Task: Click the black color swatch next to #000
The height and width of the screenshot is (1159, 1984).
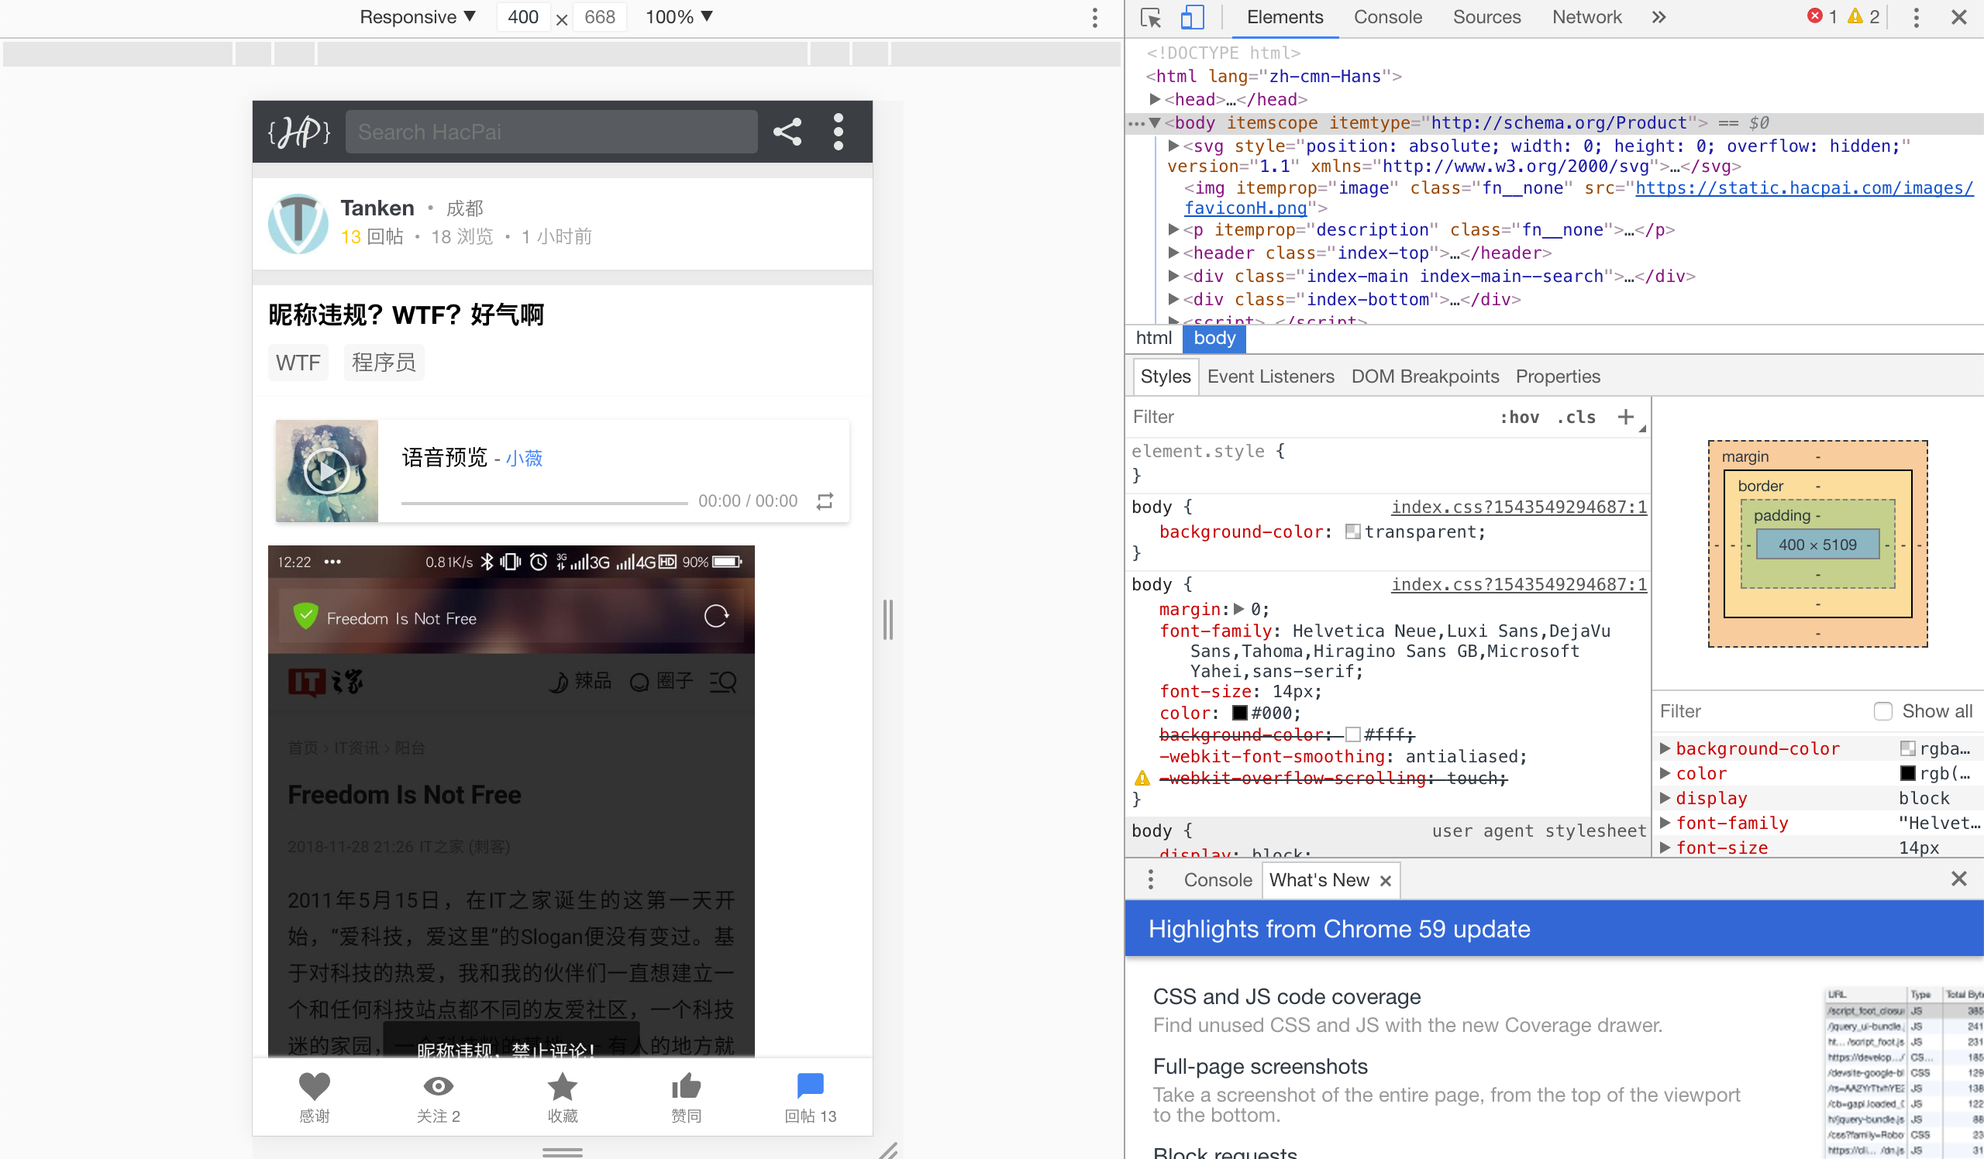Action: pyautogui.click(x=1239, y=713)
